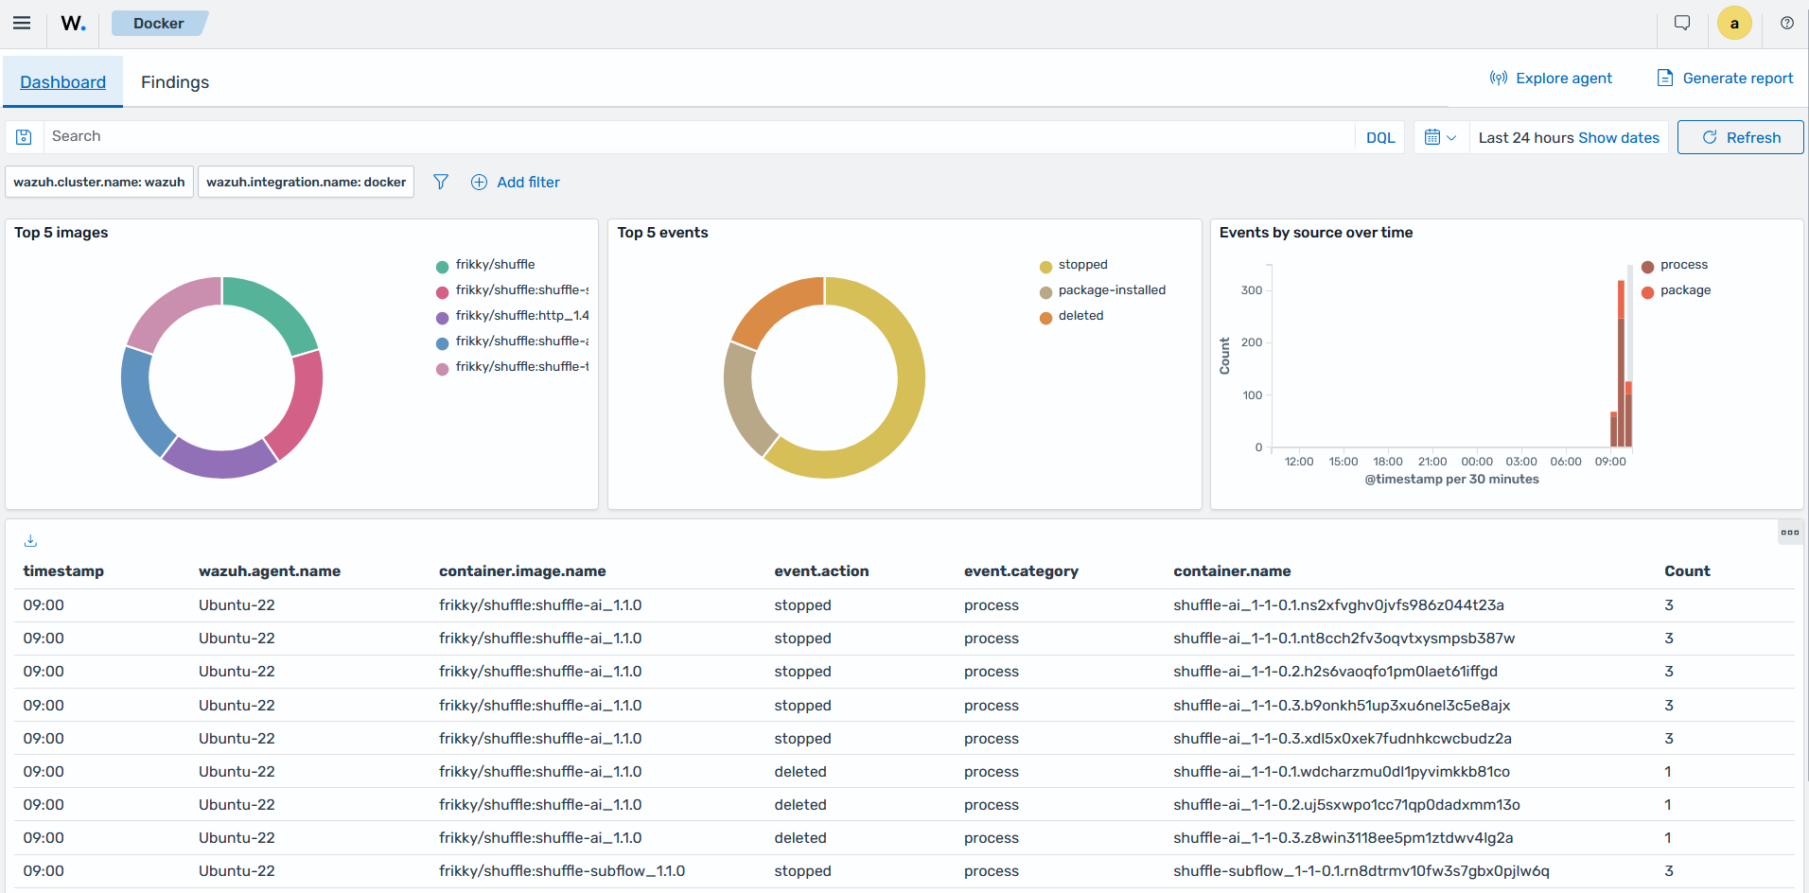Image resolution: width=1809 pixels, height=893 pixels.
Task: Click frikky/shuffle legend color dot
Action: pyautogui.click(x=442, y=266)
